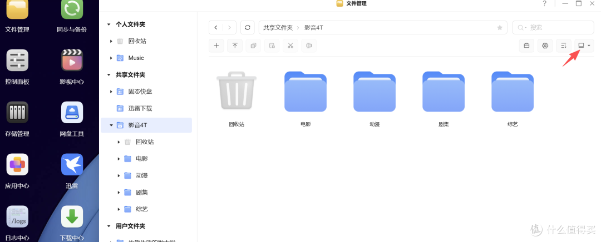Select 电影 in the sidebar tree

click(x=142, y=159)
